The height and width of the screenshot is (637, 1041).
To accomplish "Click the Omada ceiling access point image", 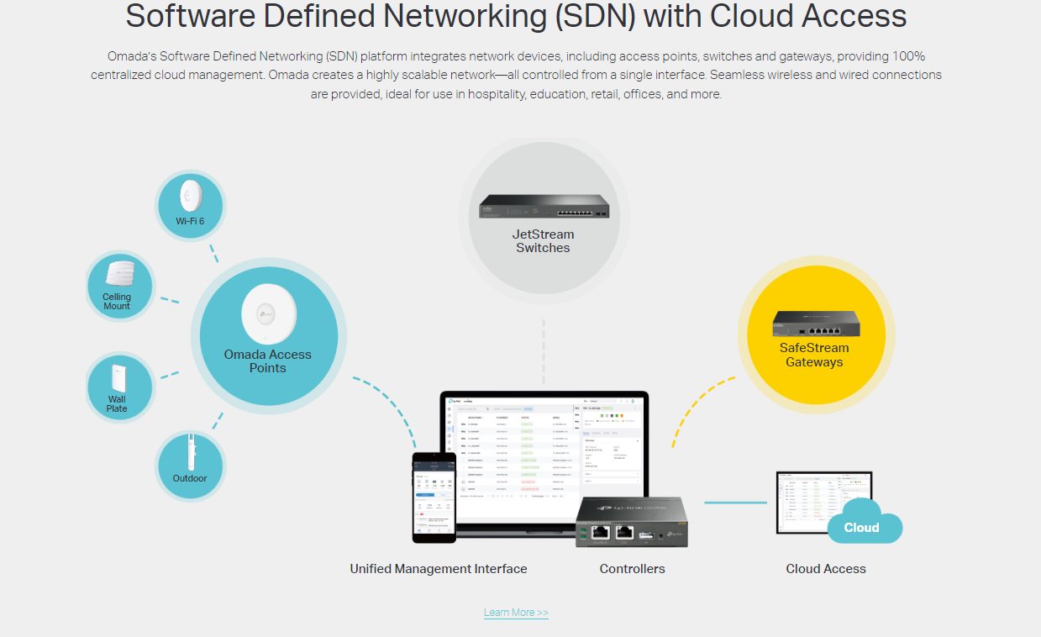I will point(268,314).
